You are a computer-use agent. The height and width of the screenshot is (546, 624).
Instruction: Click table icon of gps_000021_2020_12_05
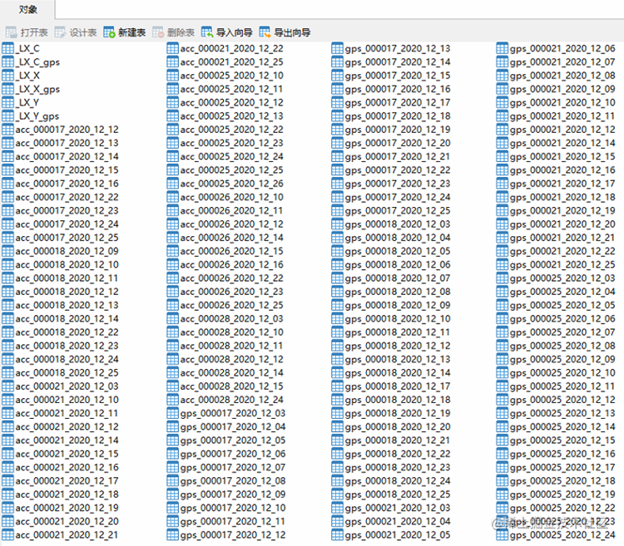(x=338, y=535)
